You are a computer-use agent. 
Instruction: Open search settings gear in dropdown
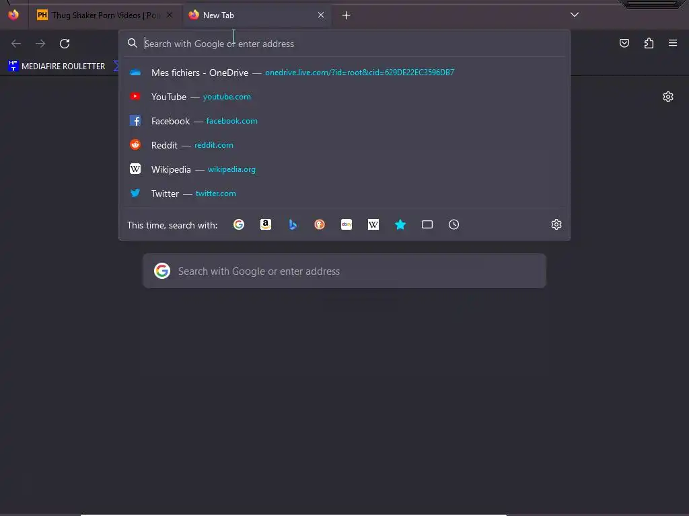pyautogui.click(x=556, y=224)
